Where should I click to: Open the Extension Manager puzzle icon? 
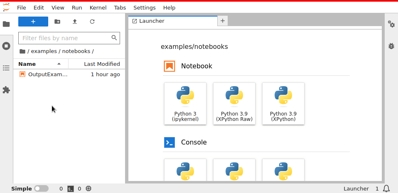(x=6, y=90)
